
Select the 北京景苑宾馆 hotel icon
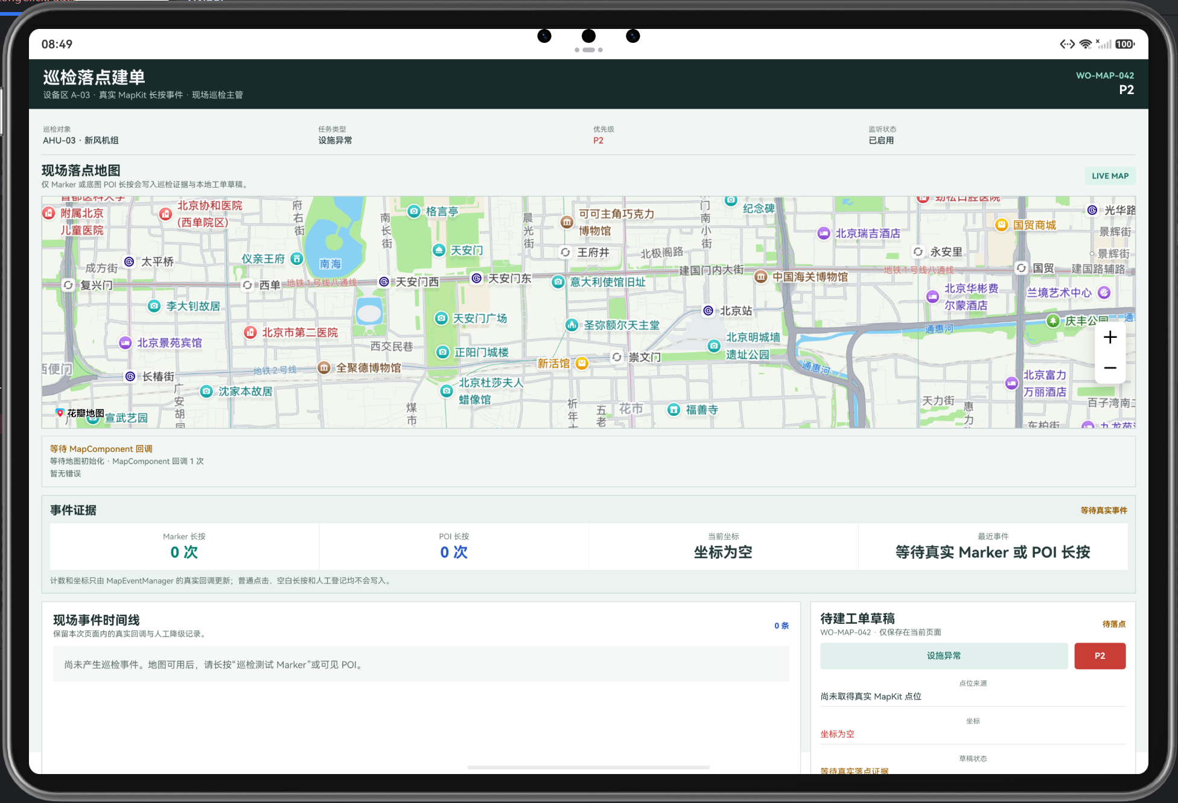125,343
